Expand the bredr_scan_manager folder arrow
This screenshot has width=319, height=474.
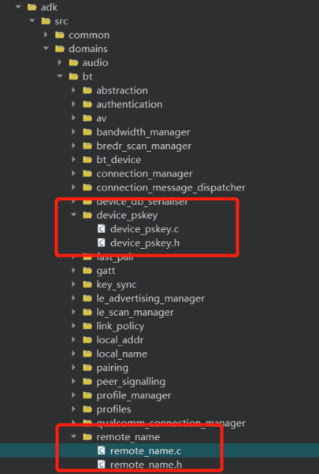coord(73,146)
